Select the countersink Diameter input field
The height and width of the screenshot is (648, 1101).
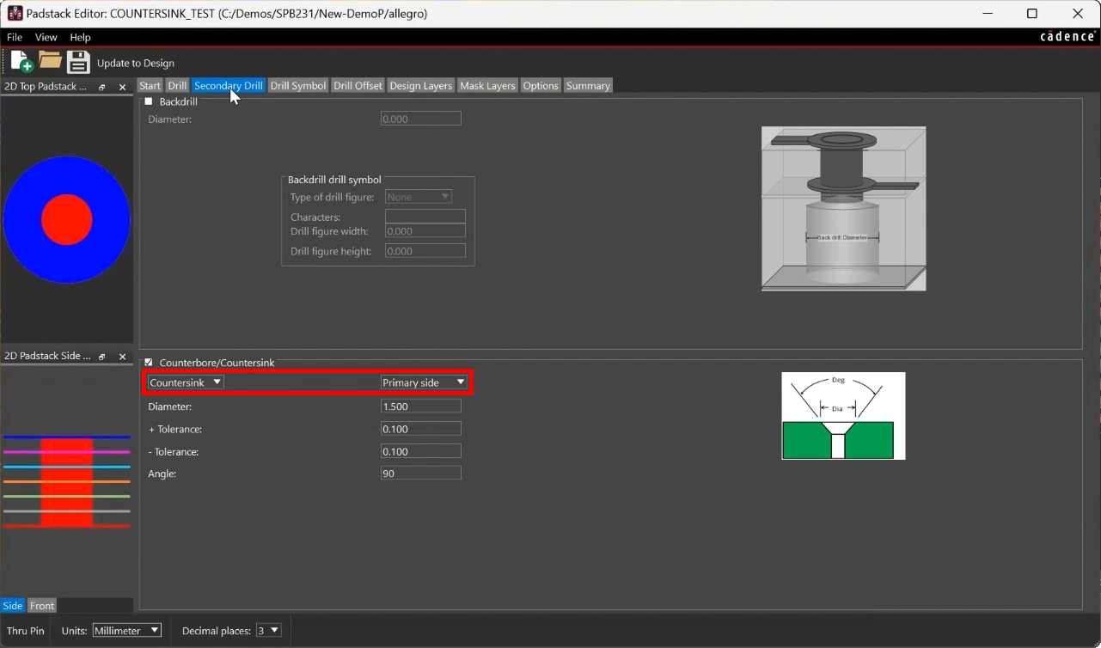click(420, 405)
